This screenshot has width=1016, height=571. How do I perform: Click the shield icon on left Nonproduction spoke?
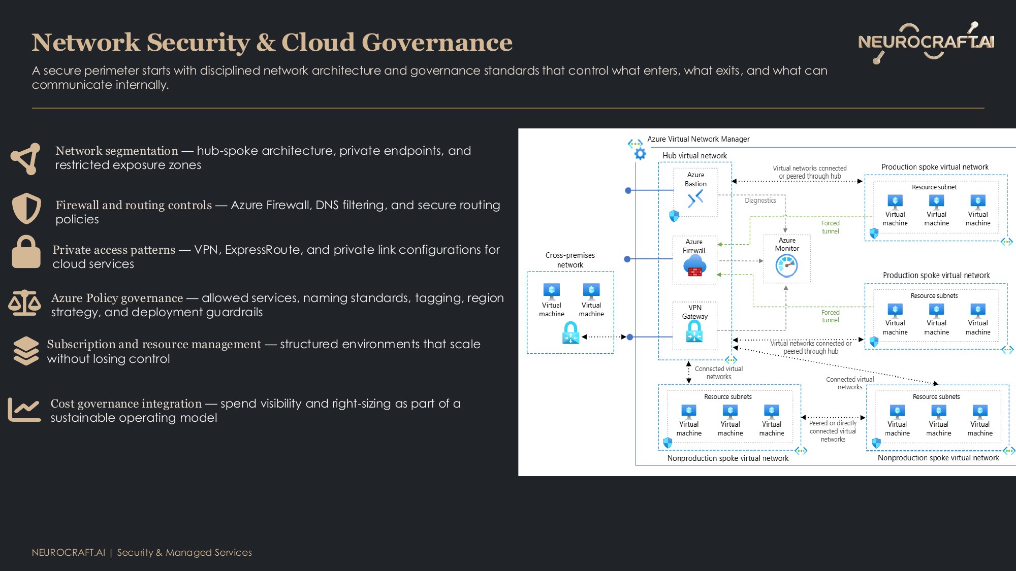pos(668,443)
